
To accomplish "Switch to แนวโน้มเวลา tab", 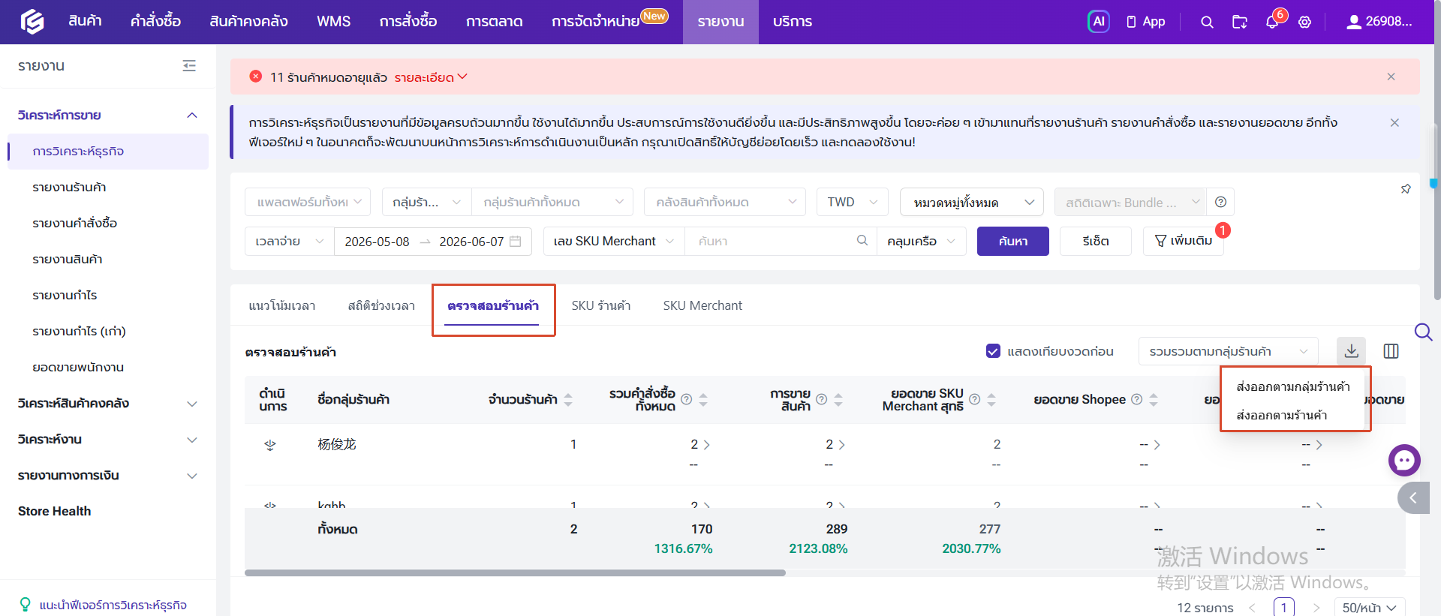I will tap(281, 305).
